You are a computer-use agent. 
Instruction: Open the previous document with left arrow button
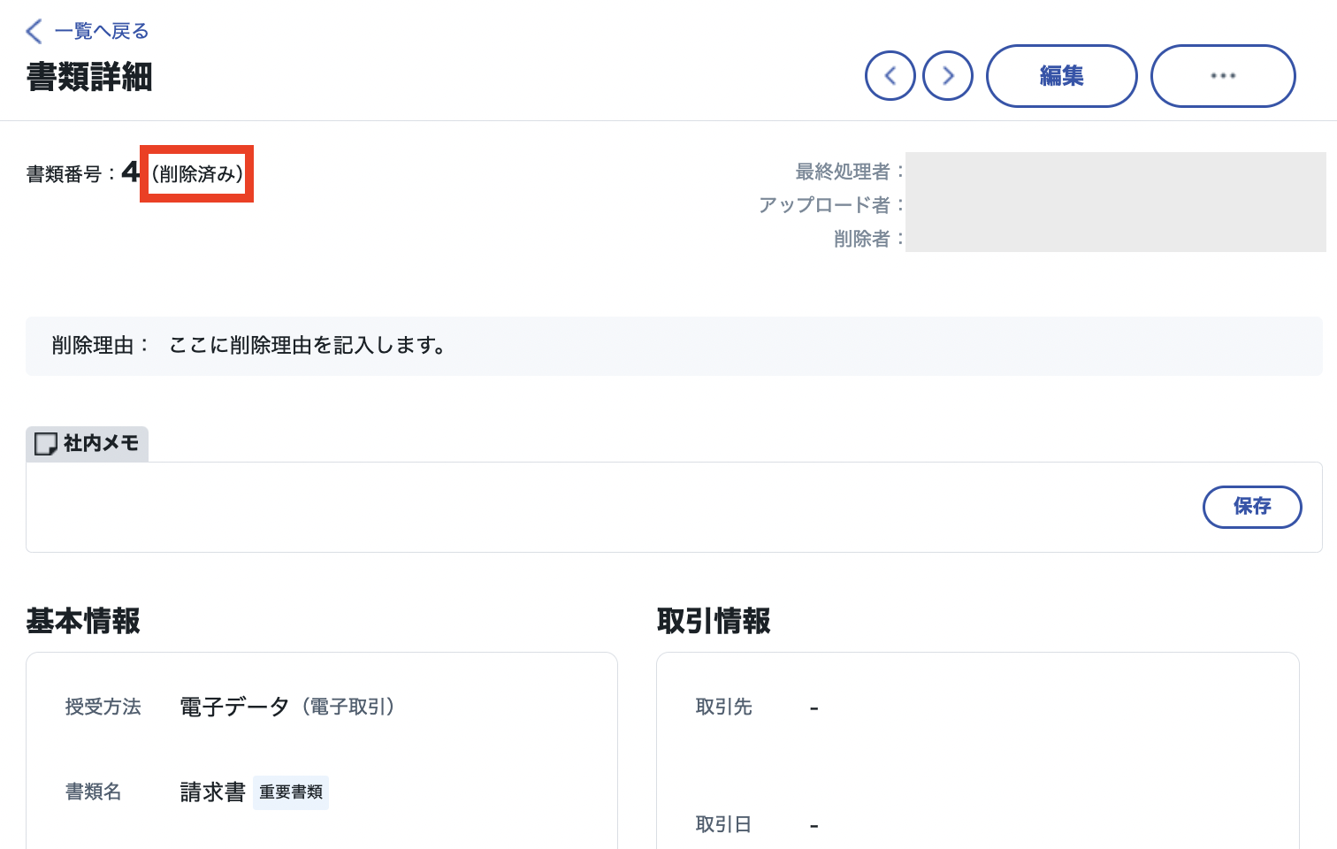[x=890, y=76]
